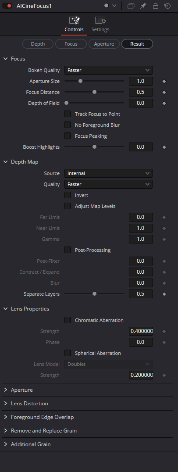Switch to the Controls tab

(x=74, y=25)
